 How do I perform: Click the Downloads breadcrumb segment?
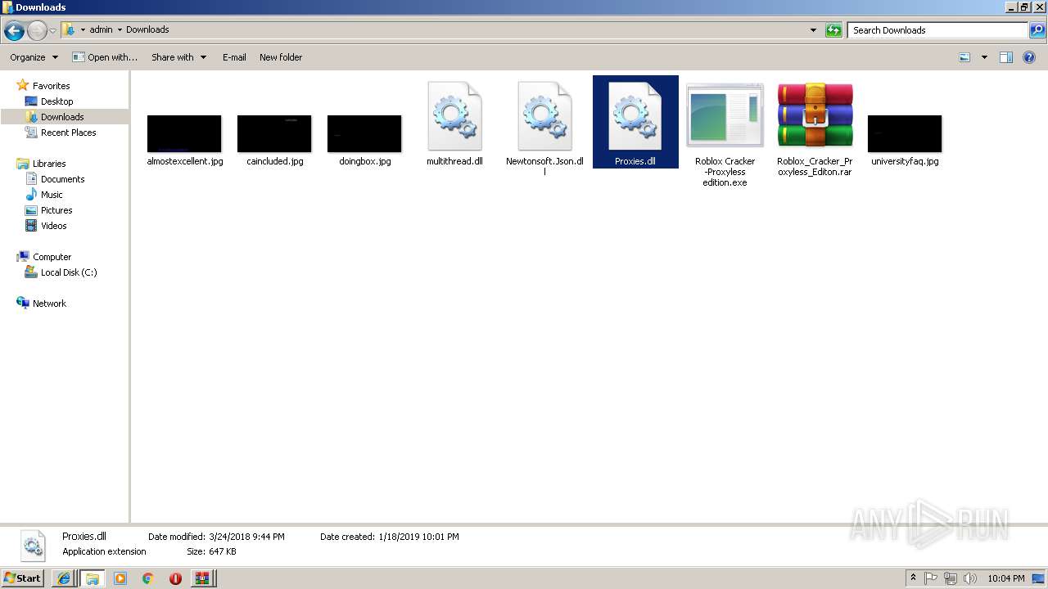(147, 29)
